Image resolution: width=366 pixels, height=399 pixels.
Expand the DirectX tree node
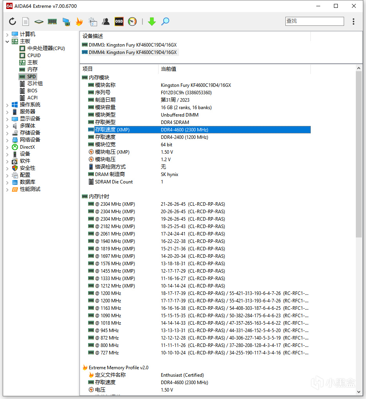click(x=7, y=147)
